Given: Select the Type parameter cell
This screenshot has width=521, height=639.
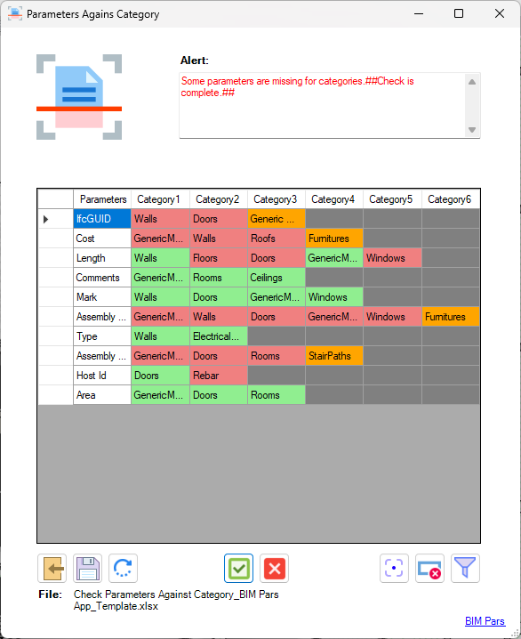Looking at the screenshot, I should [102, 336].
